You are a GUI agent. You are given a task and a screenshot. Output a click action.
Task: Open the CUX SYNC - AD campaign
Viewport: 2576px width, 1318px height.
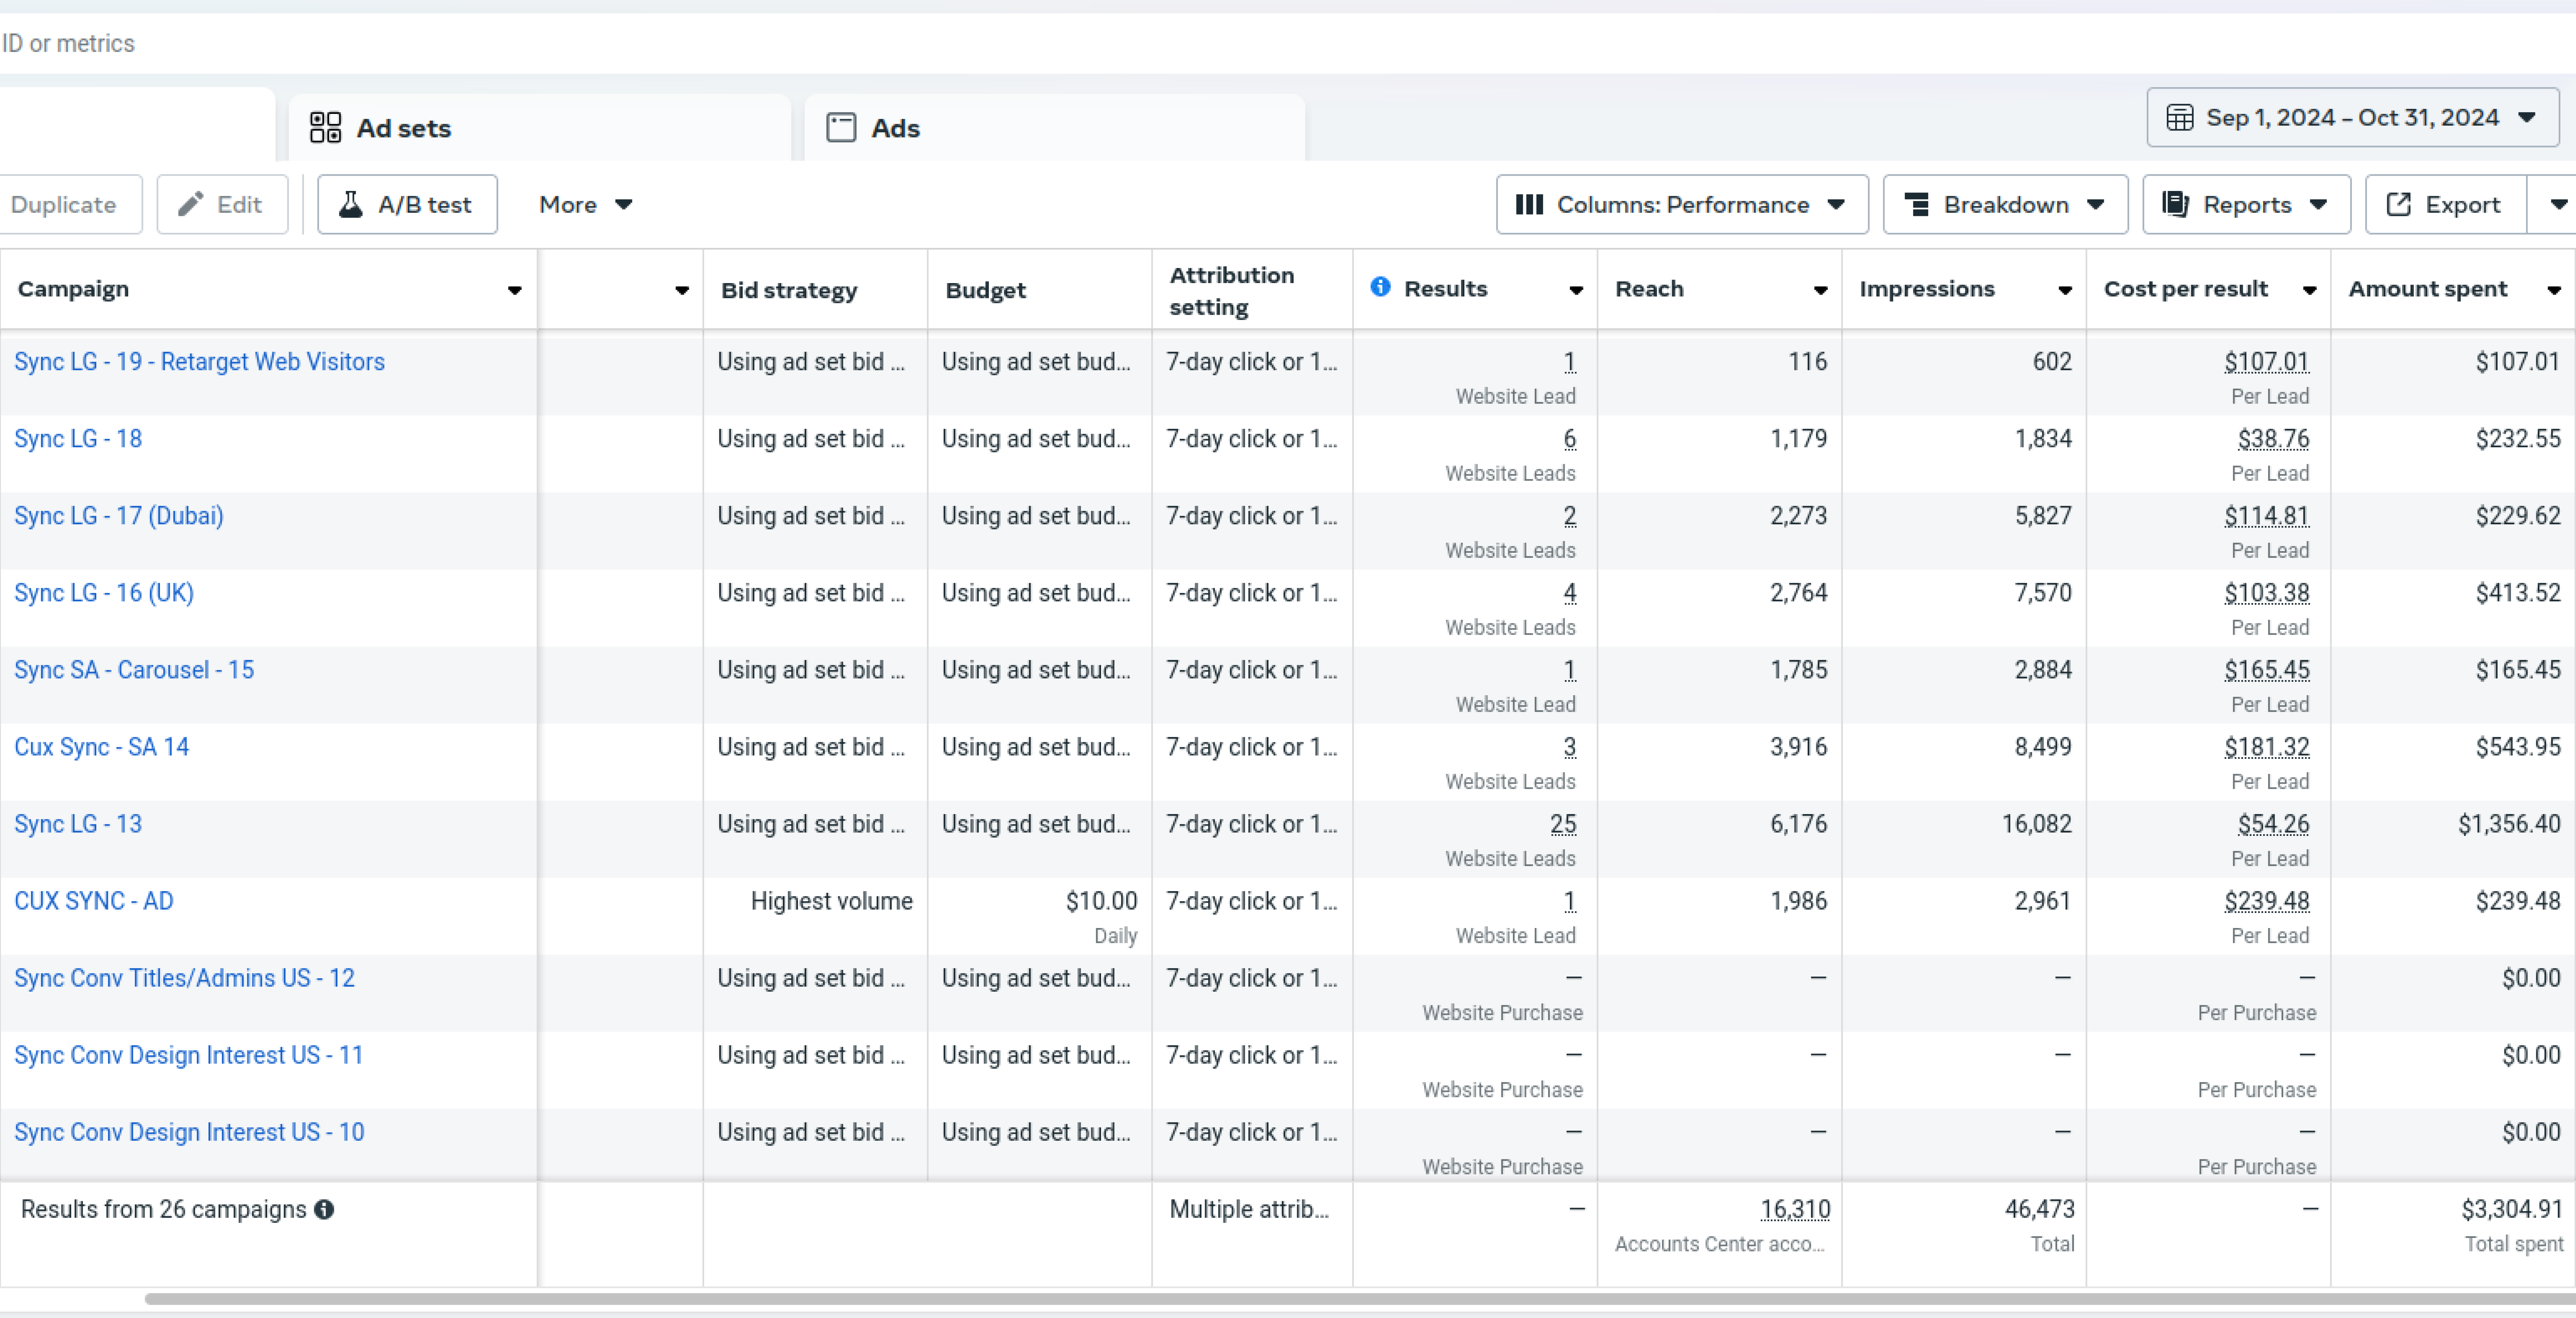[x=94, y=901]
